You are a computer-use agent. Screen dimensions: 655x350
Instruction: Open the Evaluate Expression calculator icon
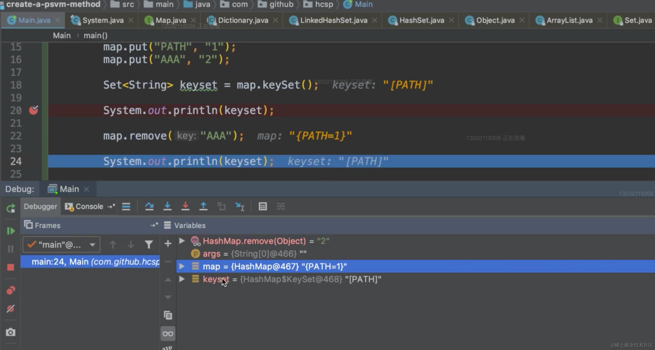pyautogui.click(x=263, y=206)
